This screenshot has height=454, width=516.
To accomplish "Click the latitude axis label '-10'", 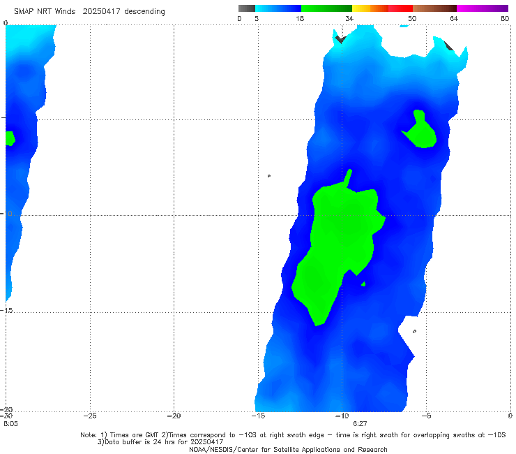I will click(x=6, y=214).
